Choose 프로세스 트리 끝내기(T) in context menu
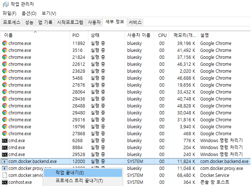The height and width of the screenshot is (186, 251). (83, 181)
